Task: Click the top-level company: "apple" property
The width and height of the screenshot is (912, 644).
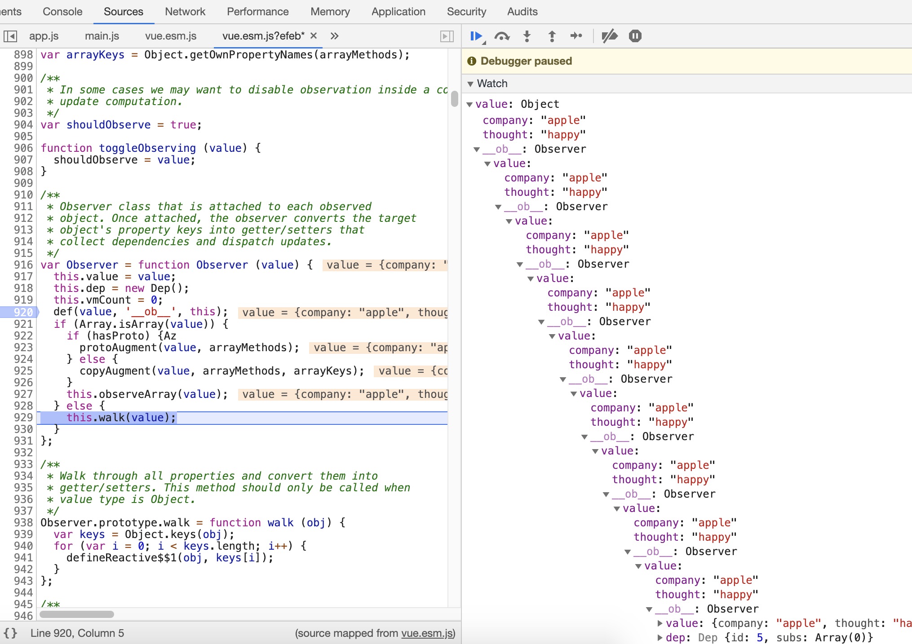Action: pyautogui.click(x=534, y=120)
